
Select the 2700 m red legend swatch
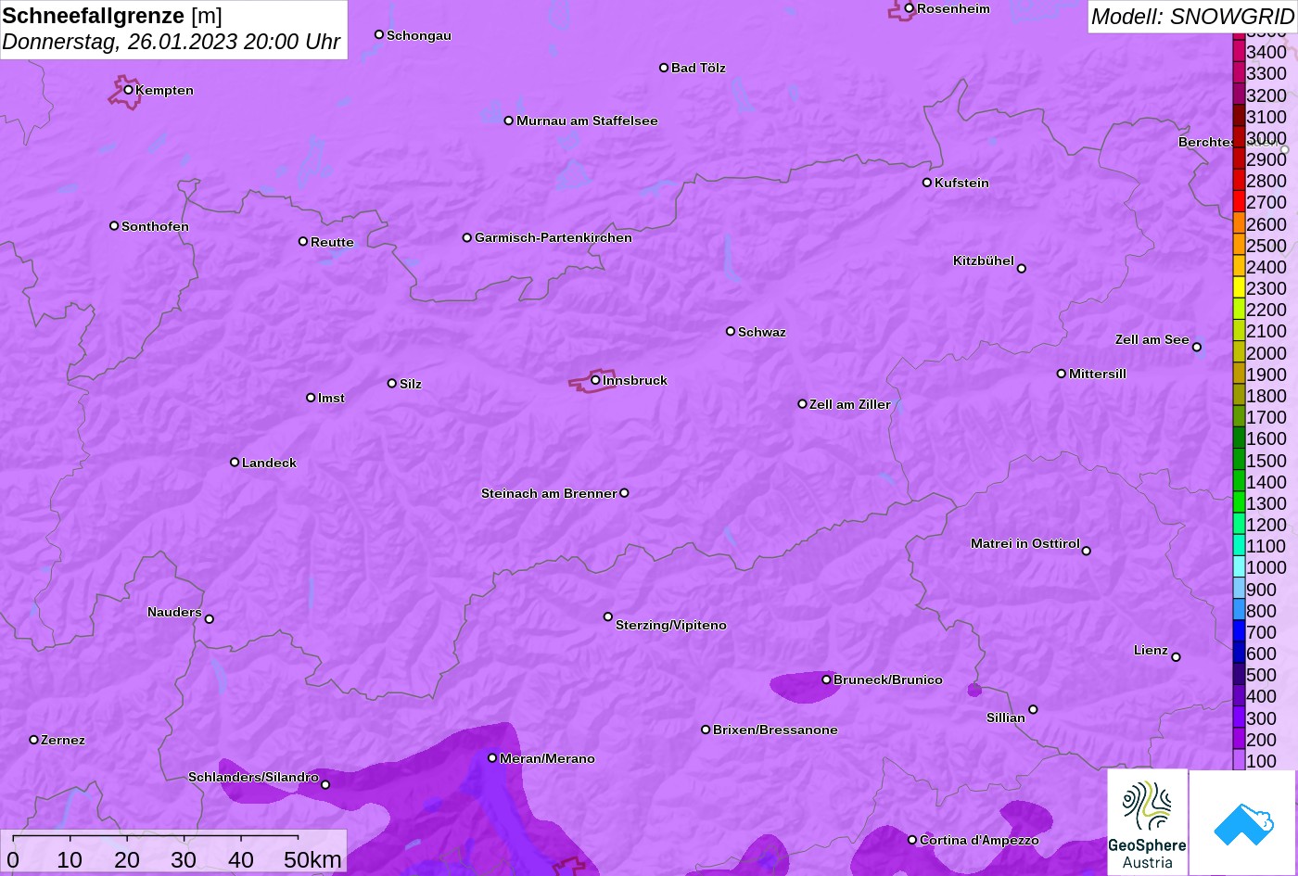(x=1239, y=202)
